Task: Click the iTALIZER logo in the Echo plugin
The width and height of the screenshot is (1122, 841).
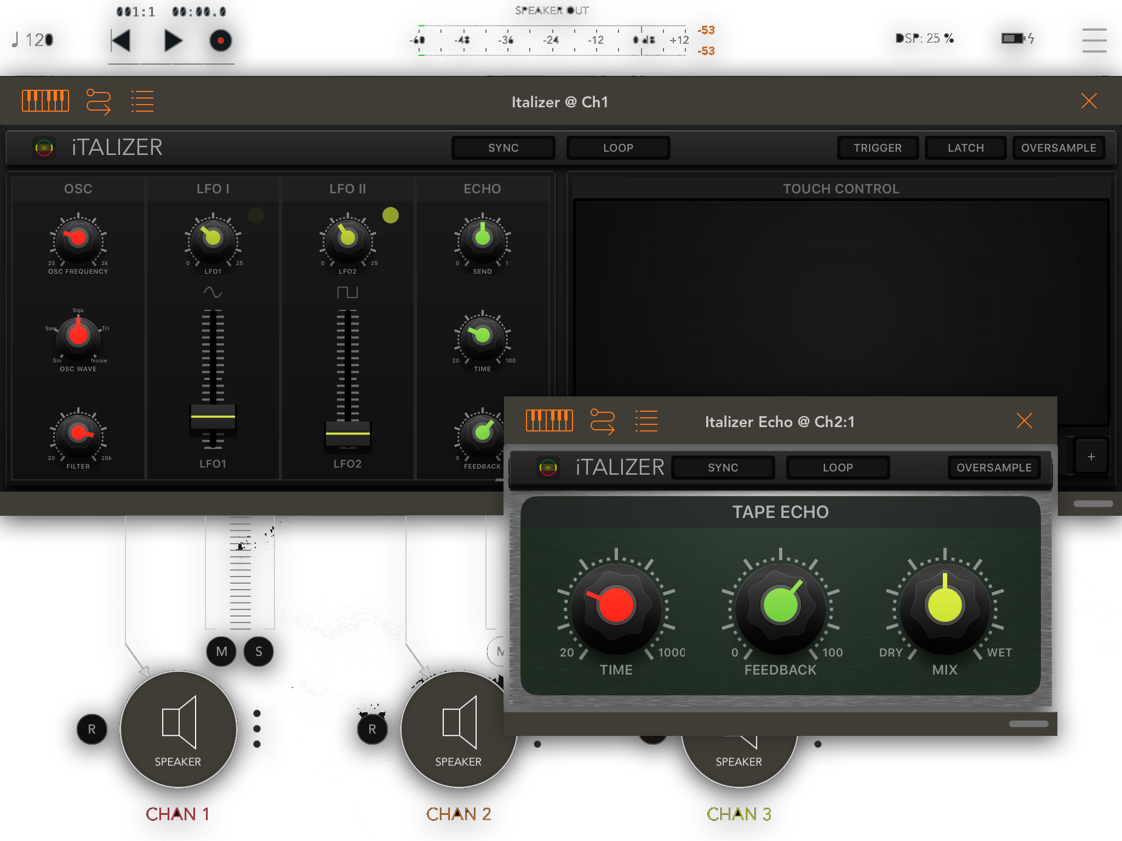Action: [x=548, y=468]
